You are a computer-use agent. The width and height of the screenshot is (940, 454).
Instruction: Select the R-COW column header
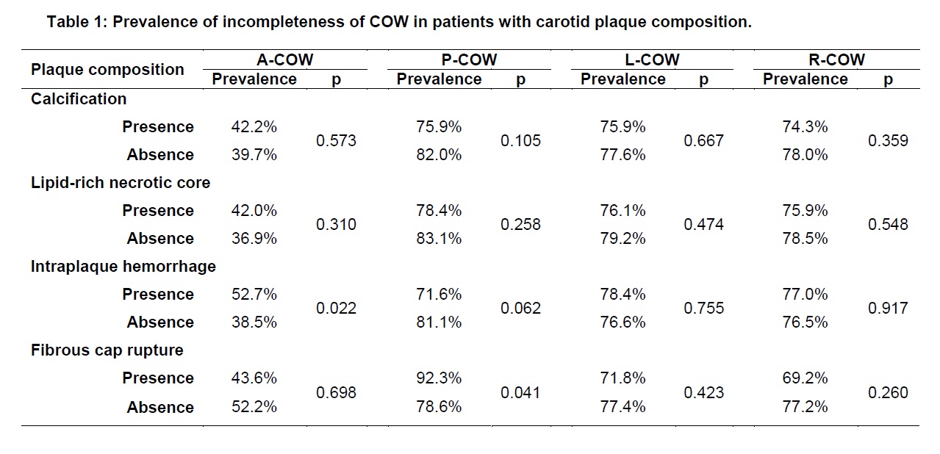click(836, 60)
